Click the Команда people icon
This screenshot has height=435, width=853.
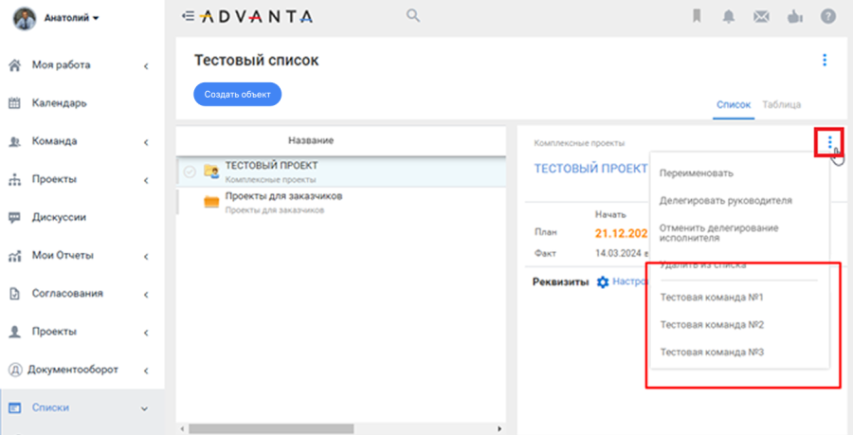pos(15,142)
